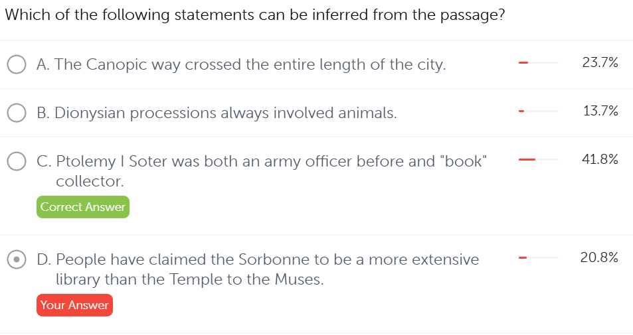
Task: Click the 41.8% response percentage
Action: (600, 160)
